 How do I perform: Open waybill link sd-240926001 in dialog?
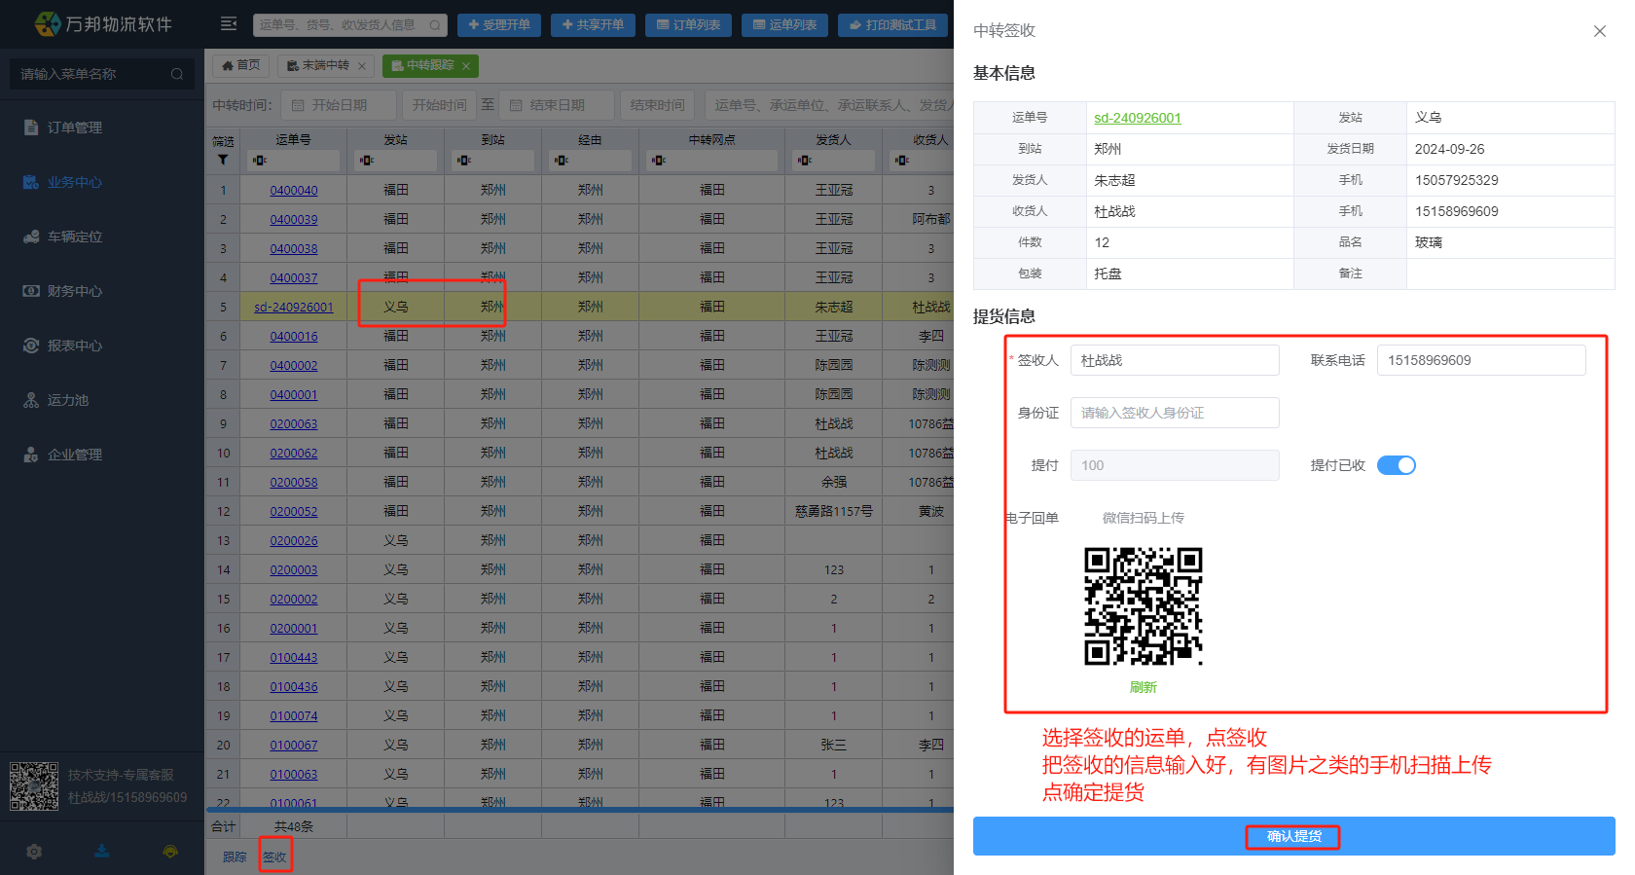[x=1137, y=118]
